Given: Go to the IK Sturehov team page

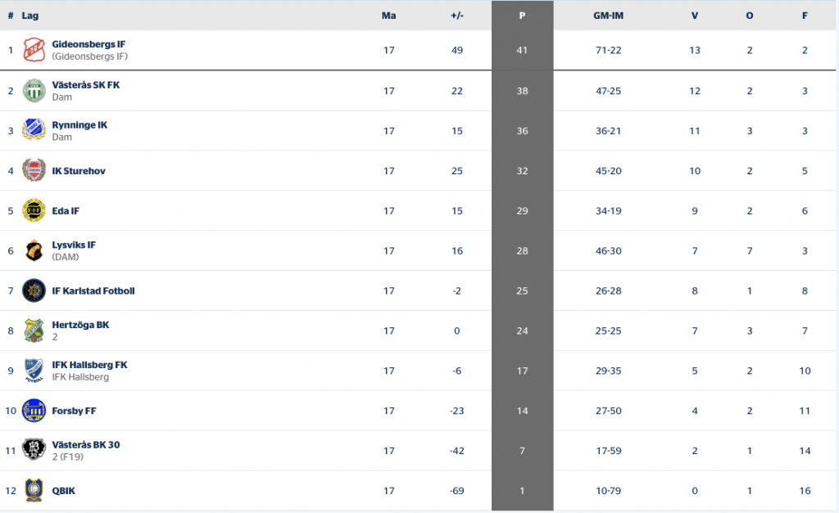Looking at the screenshot, I should [79, 171].
